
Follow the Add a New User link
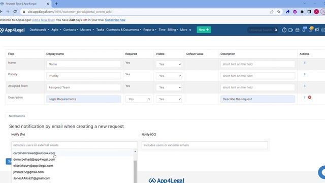click(x=43, y=20)
